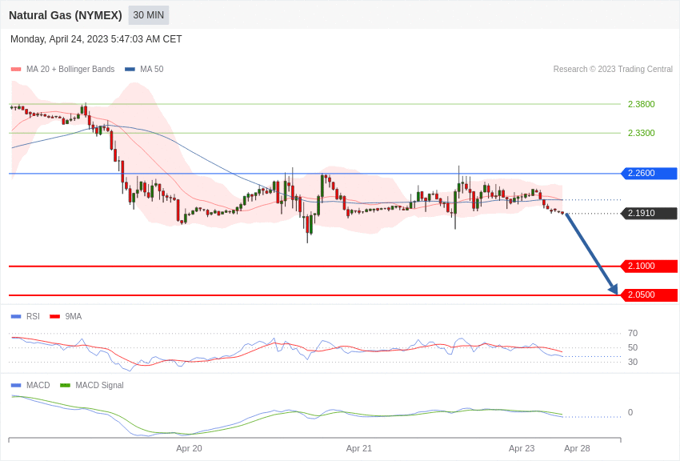Click the blue MACD legend swatch

(16, 385)
